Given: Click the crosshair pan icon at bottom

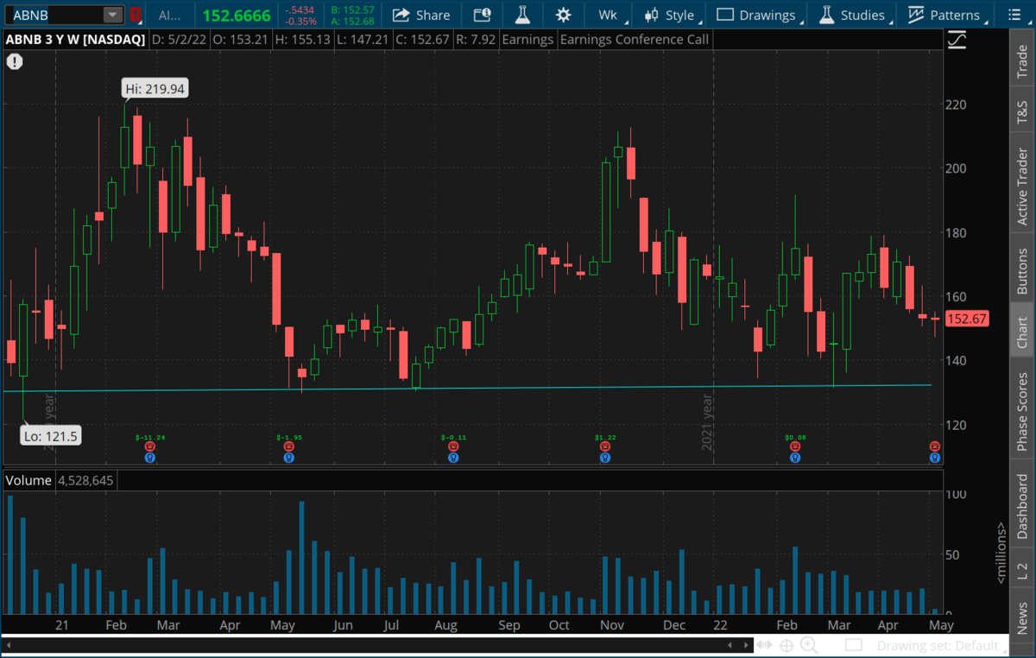Looking at the screenshot, I should pyautogui.click(x=786, y=645).
